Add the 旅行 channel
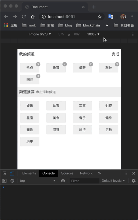Viewport: 138px width, 220px height. tap(82, 130)
